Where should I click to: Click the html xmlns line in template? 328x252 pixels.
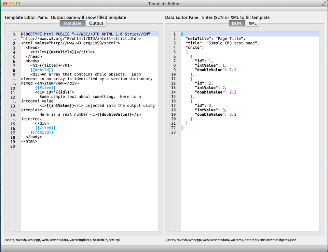[71, 43]
